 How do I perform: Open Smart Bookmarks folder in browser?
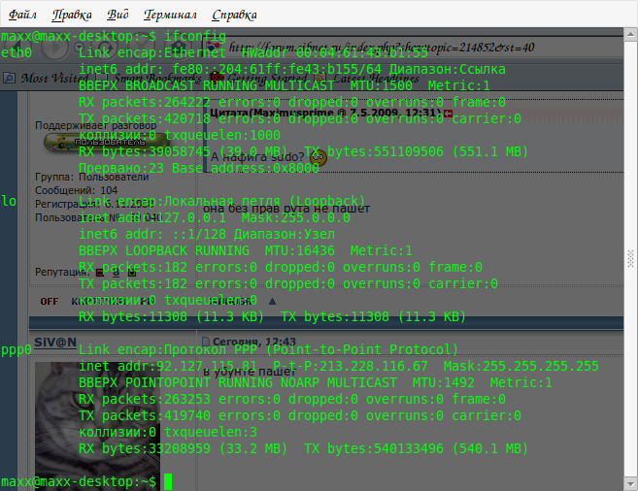click(x=149, y=78)
